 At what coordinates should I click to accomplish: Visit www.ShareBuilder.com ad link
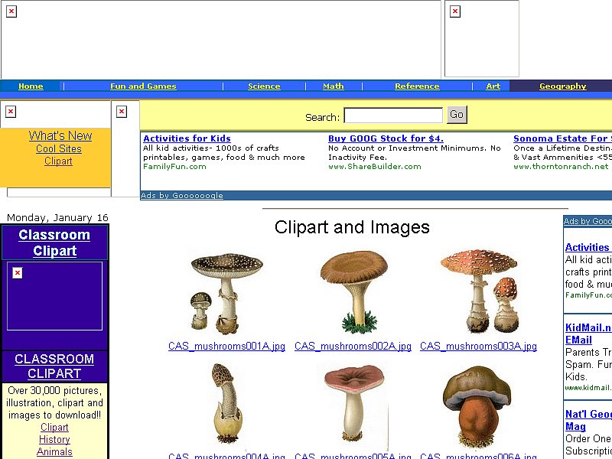374,167
